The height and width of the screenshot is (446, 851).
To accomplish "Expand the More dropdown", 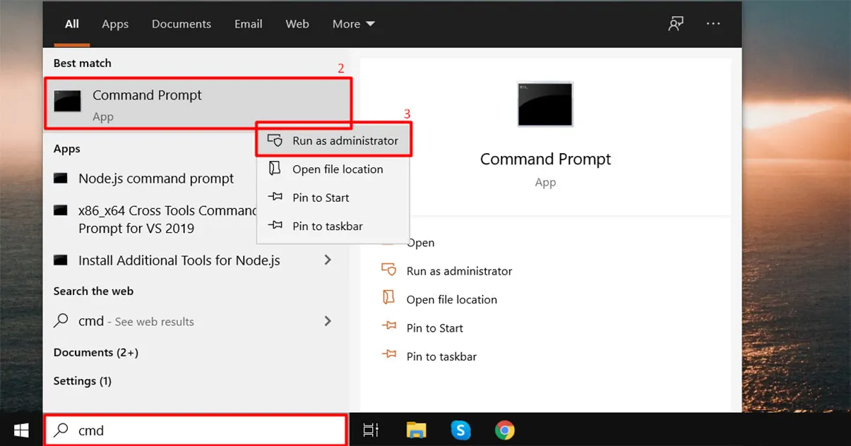I will click(354, 24).
